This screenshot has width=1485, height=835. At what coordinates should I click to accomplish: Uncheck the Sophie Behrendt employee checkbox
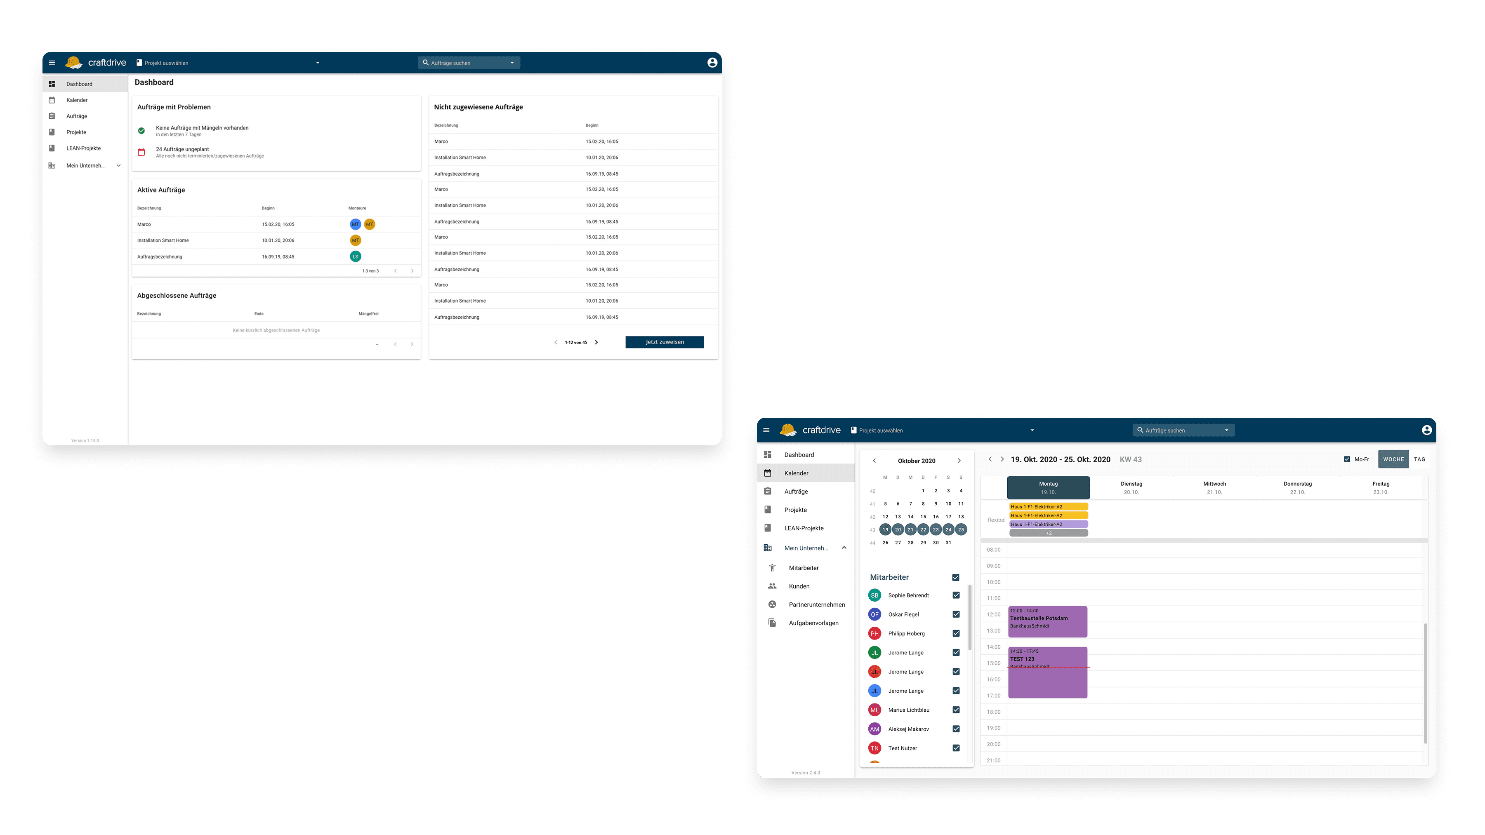(x=956, y=595)
